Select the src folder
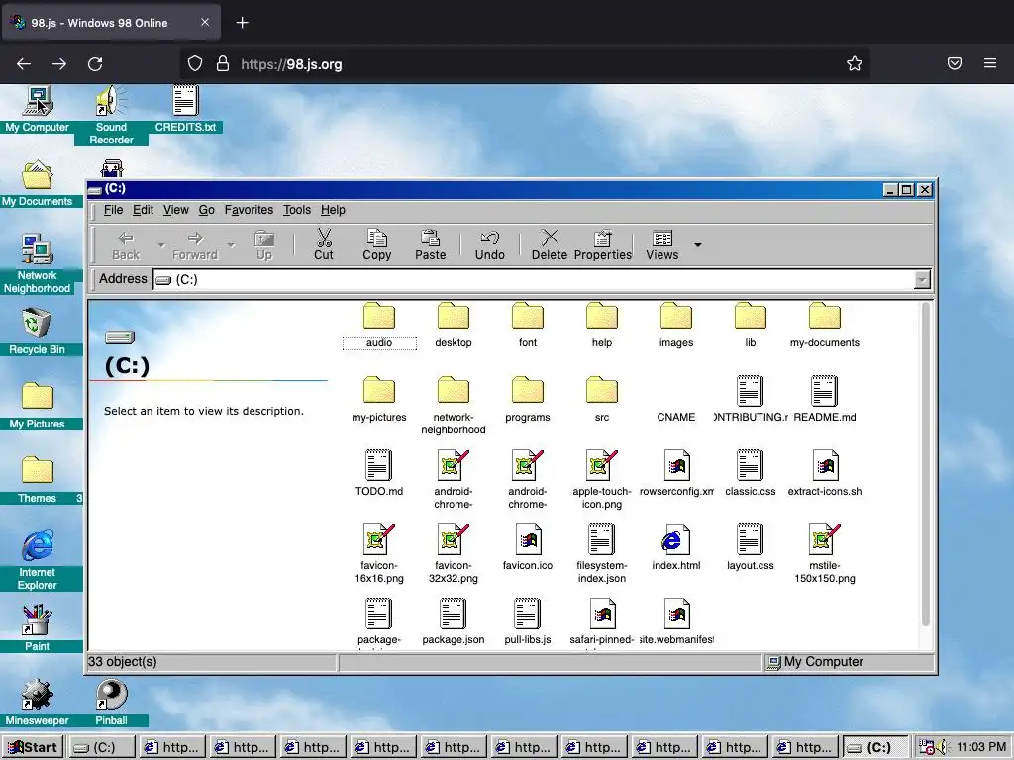Screen dimensions: 1014x760 (602, 400)
